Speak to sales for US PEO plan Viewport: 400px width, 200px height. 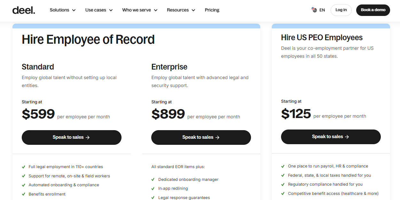pos(331,137)
